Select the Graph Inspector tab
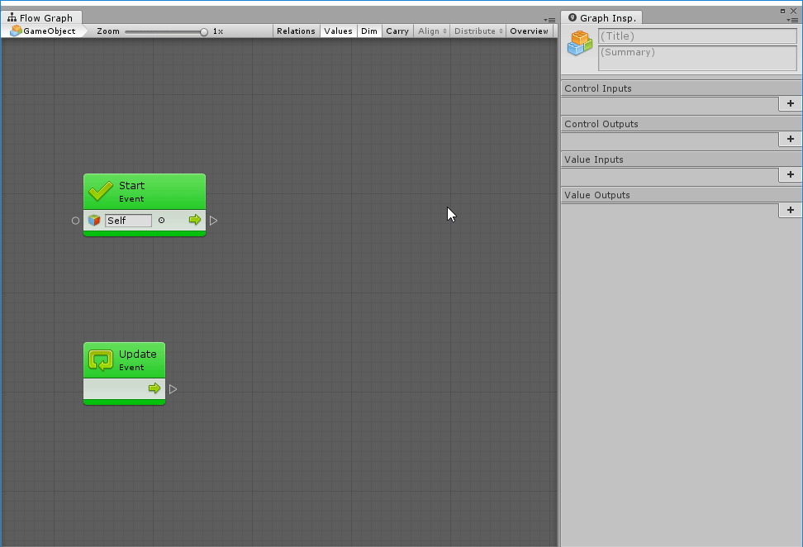 [602, 18]
